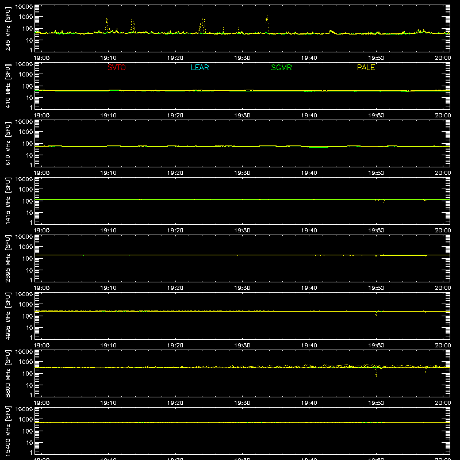This screenshot has width=460, height=460.
Task: Select the 1415 MHz [SFU] axis title
Action: pyautogui.click(x=8, y=201)
